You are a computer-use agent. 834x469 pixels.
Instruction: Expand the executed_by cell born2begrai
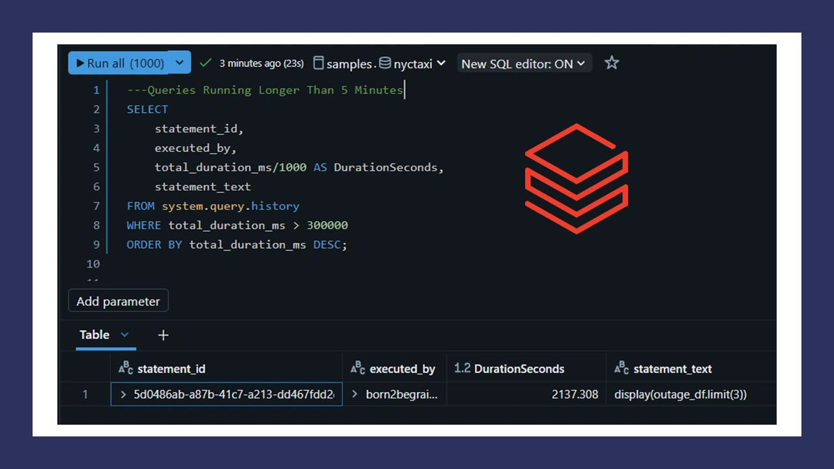(x=354, y=394)
